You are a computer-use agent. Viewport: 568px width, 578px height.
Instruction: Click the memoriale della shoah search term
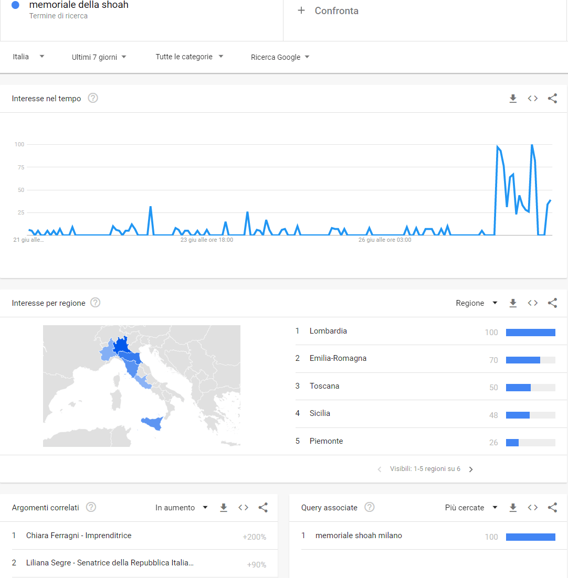click(x=79, y=5)
